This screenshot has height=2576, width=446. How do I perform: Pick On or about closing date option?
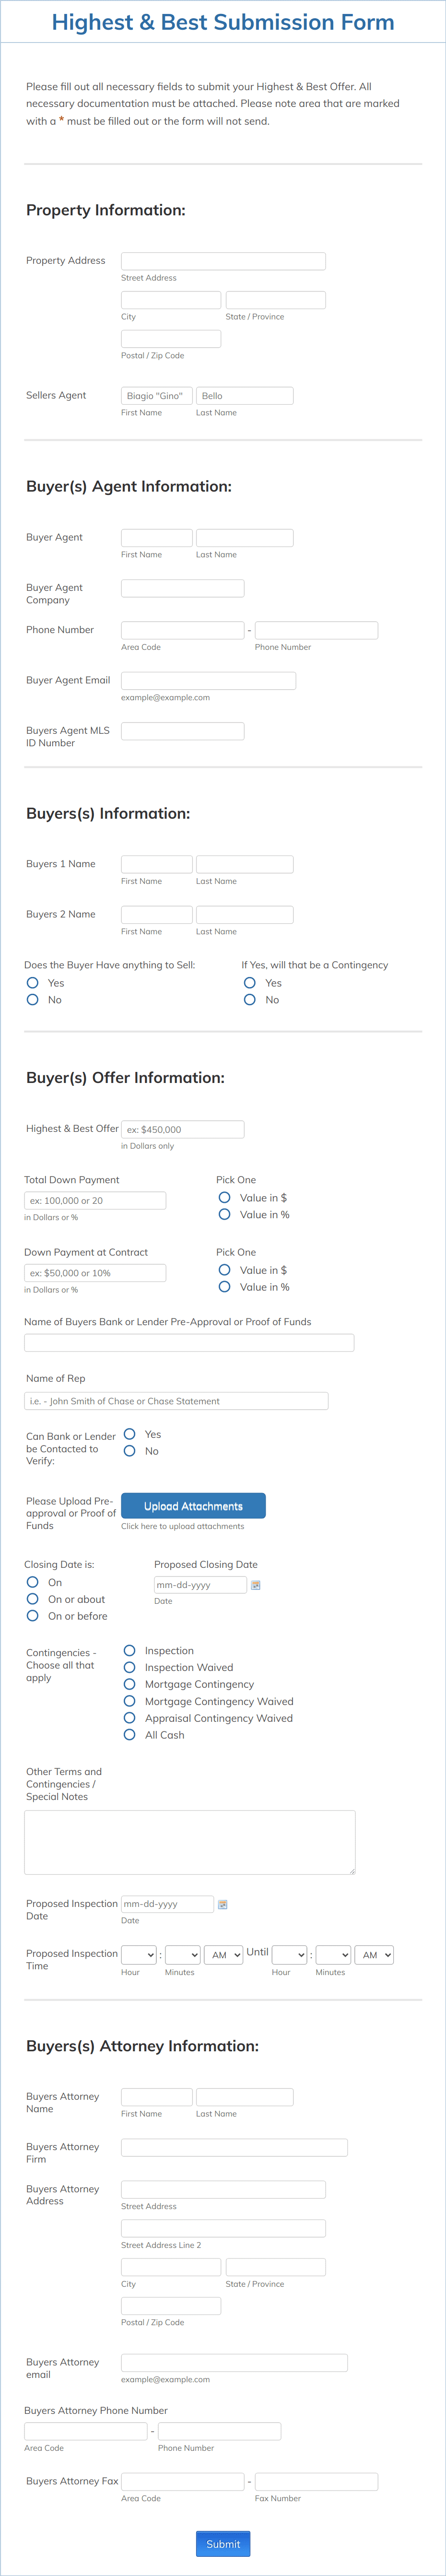[x=33, y=1599]
